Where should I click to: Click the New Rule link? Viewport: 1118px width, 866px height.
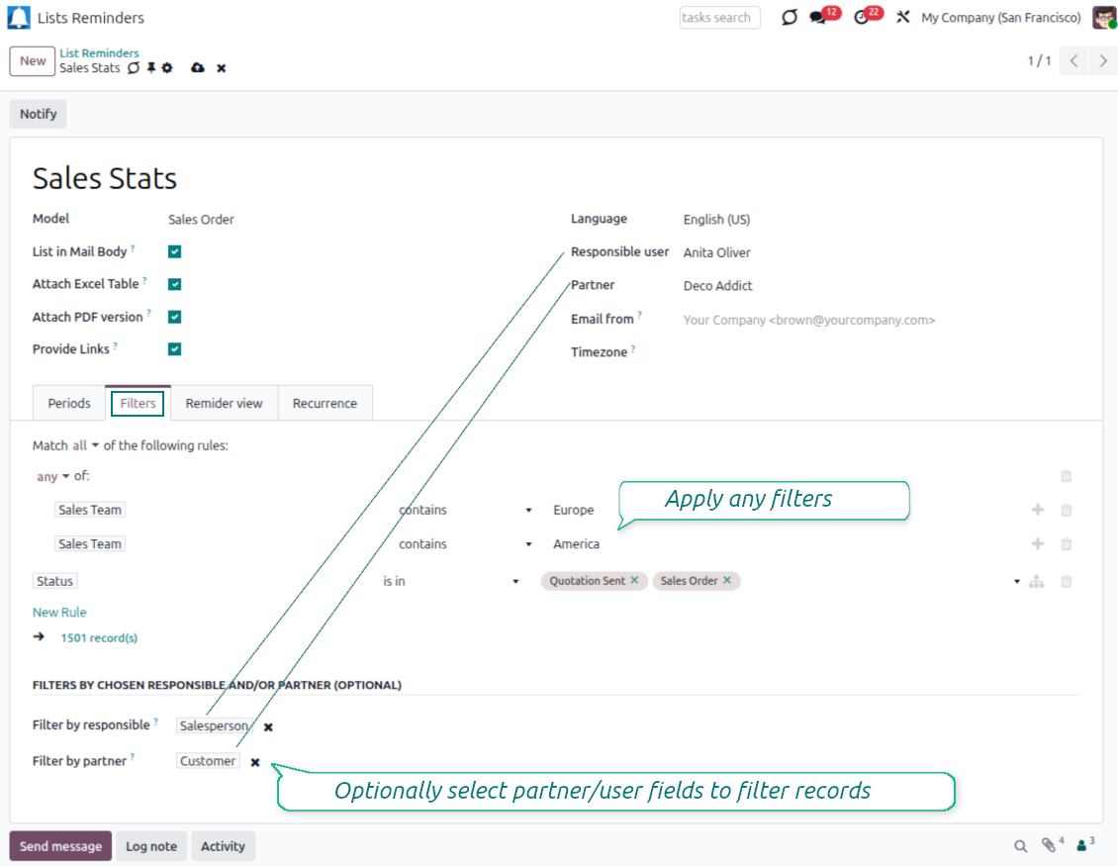59,613
